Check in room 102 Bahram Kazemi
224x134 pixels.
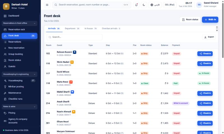click(x=205, y=54)
